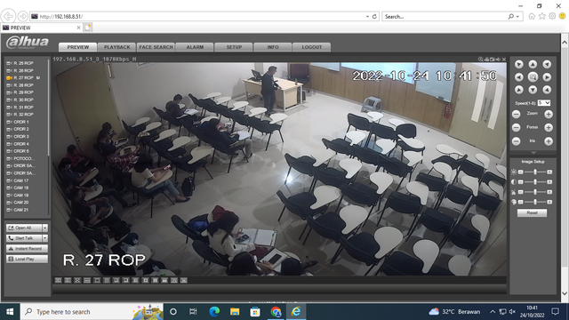
Task: Expand the Start Talk dropdown arrow
Action: click(45, 238)
